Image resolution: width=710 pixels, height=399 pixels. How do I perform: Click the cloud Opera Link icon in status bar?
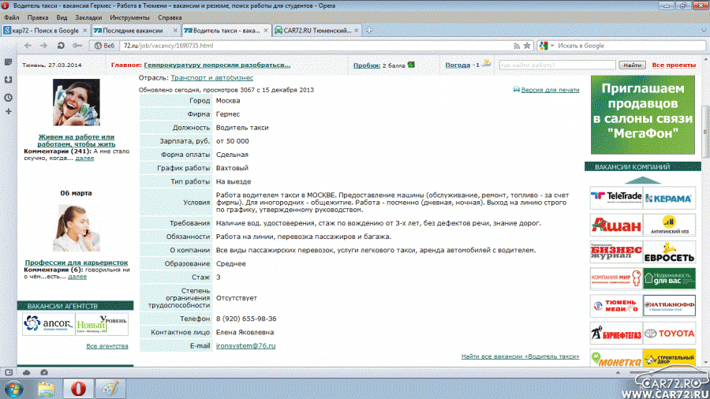coord(26,372)
